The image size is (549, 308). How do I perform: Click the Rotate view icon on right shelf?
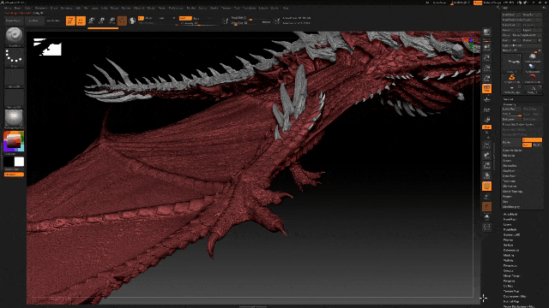coord(486,175)
